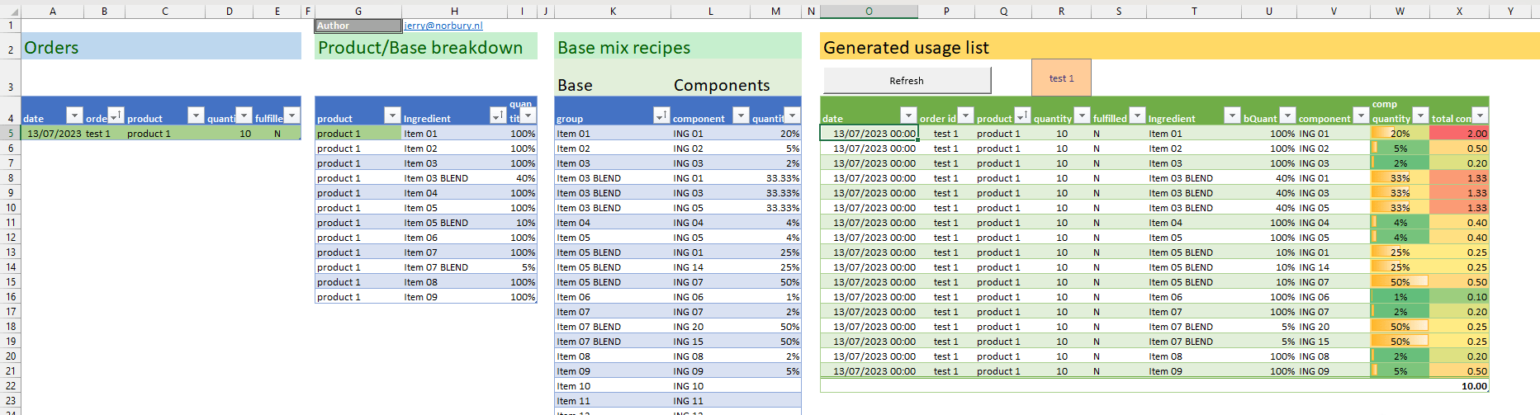Open fulfilled filter in Generated usage list
1540x415 pixels.
(x=1137, y=116)
